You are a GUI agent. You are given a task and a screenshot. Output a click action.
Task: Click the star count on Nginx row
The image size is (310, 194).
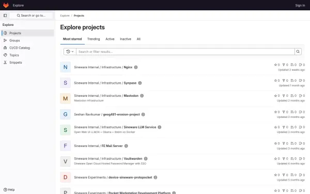[x=277, y=65]
